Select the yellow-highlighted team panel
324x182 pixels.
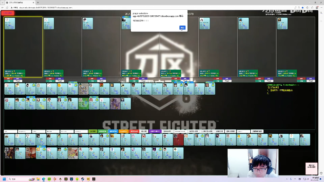point(23,47)
